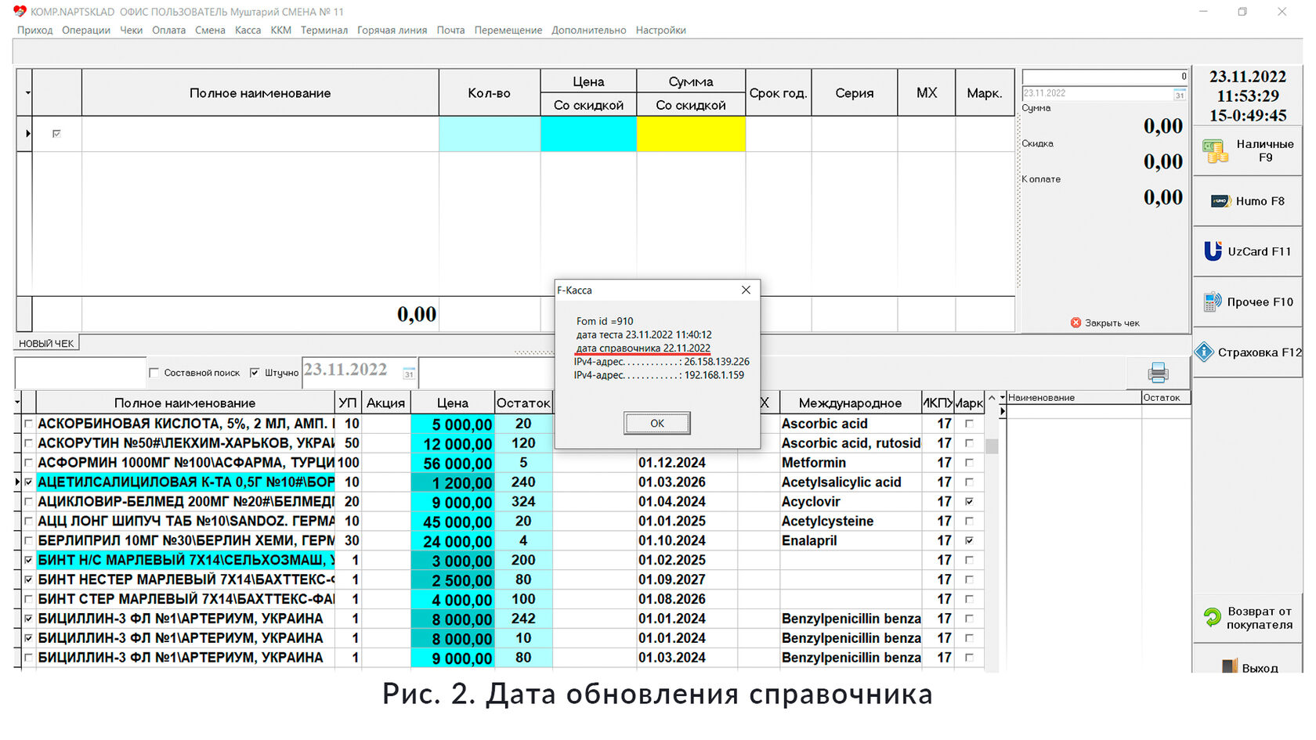Click the product search input field
Viewport: 1316px width, 740px height.
(80, 373)
